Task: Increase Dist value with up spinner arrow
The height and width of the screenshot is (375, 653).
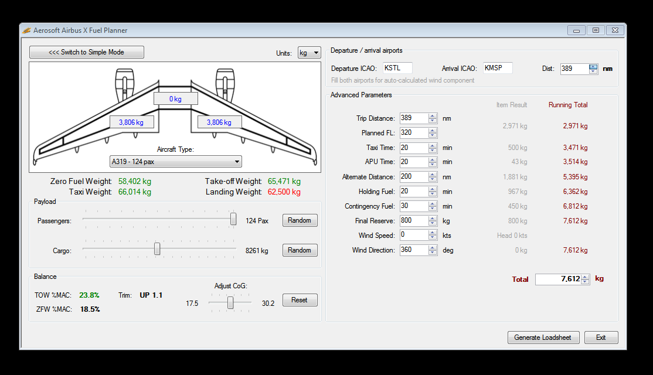Action: click(x=593, y=66)
